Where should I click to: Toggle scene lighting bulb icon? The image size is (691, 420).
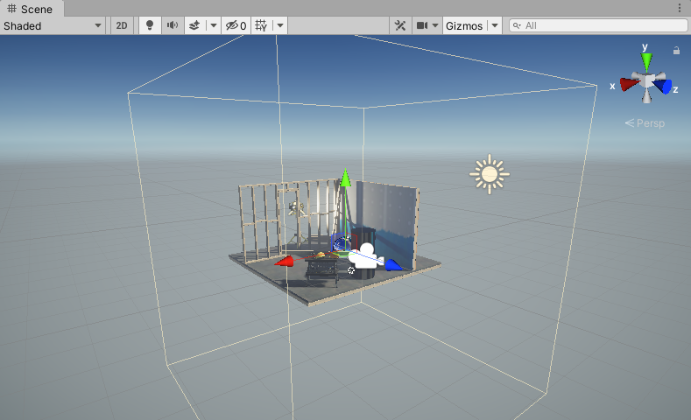coord(150,26)
